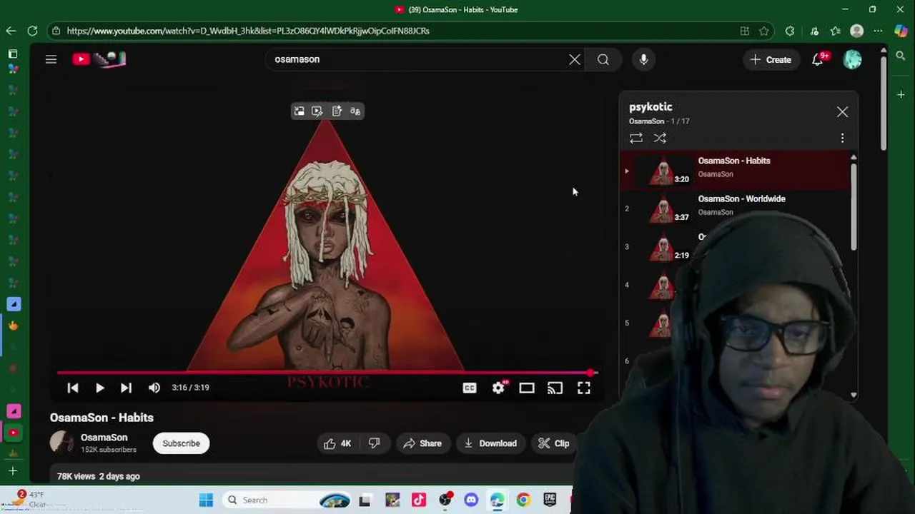Open Discord from taskbar
The height and width of the screenshot is (514, 915).
[x=471, y=500]
